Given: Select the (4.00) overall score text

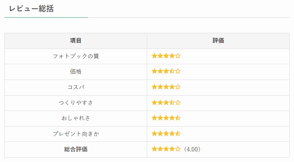Looking at the screenshot, I should click(192, 149).
